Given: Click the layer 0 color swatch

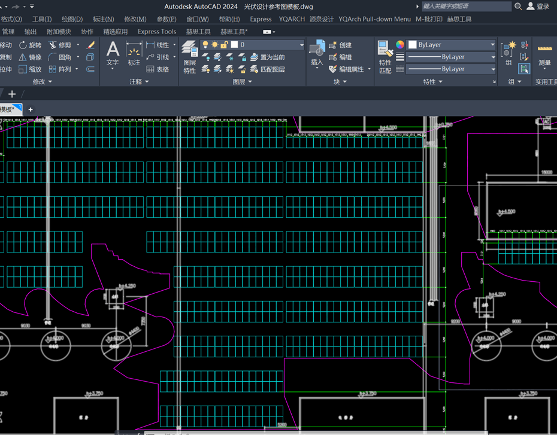Looking at the screenshot, I should [x=234, y=44].
